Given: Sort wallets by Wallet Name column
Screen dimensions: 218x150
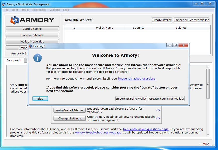Looking at the screenshot, I should coord(105,28).
